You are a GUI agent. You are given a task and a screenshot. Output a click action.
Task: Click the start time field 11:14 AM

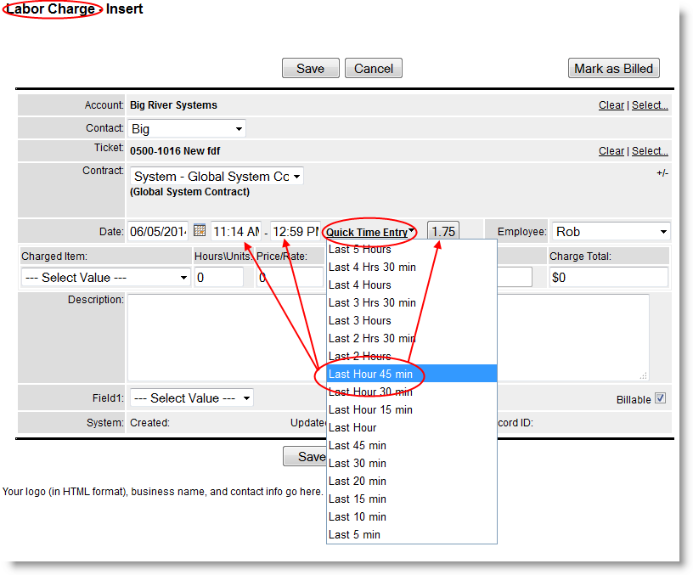click(x=236, y=231)
